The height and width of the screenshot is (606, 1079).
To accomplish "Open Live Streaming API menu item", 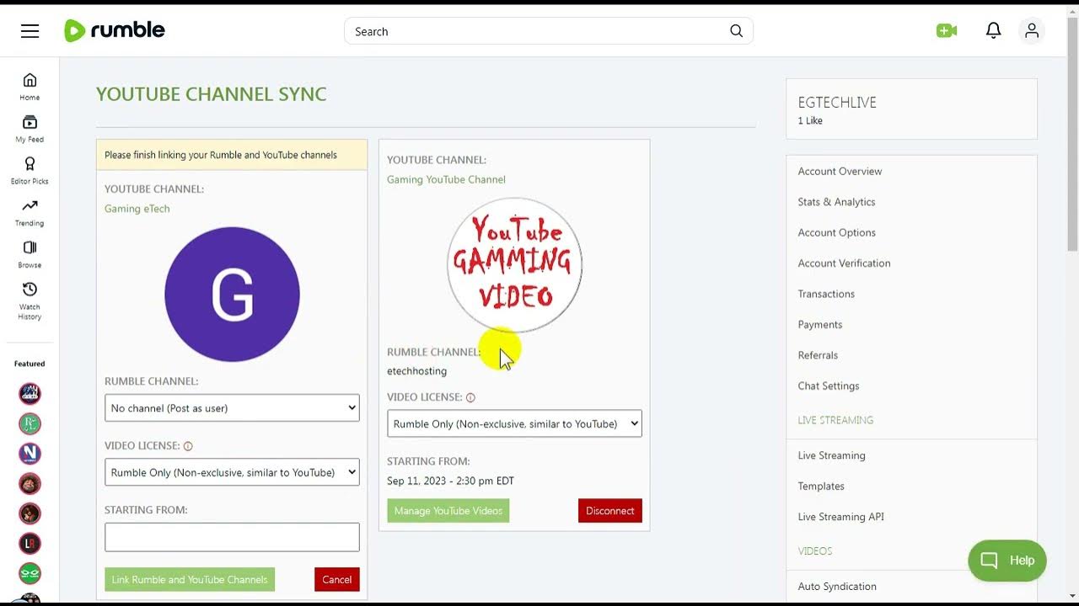I will tap(840, 517).
